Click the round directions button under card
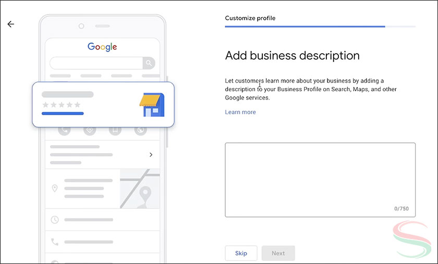438x264 pixels. 90,130
